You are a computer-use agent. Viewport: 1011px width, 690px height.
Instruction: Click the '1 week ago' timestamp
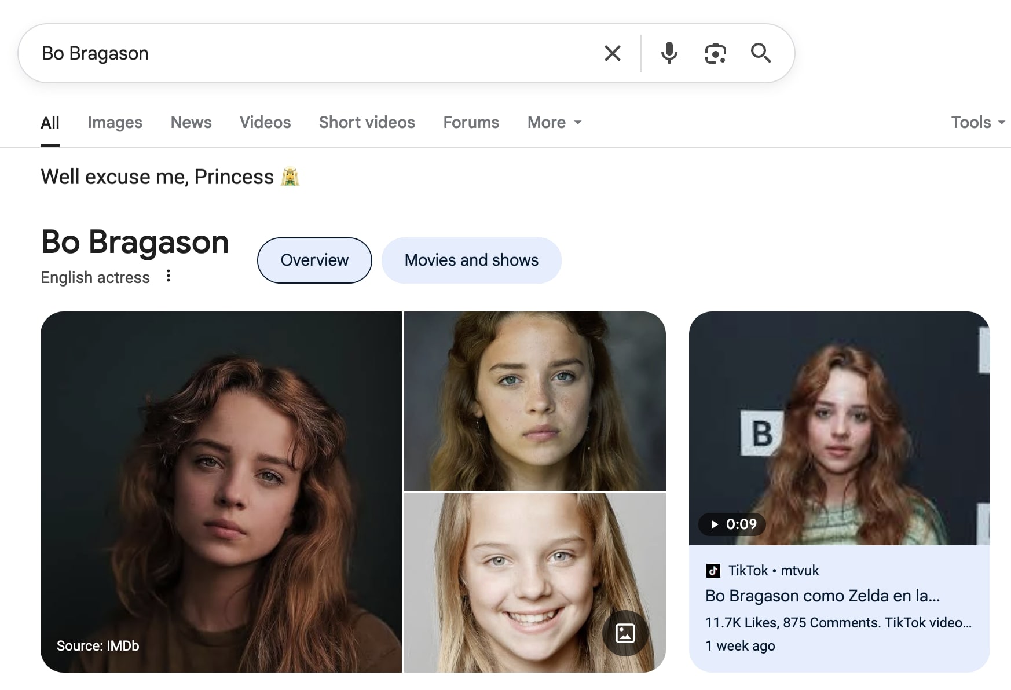point(740,646)
